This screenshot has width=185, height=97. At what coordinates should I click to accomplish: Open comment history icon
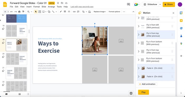tap(128, 4)
